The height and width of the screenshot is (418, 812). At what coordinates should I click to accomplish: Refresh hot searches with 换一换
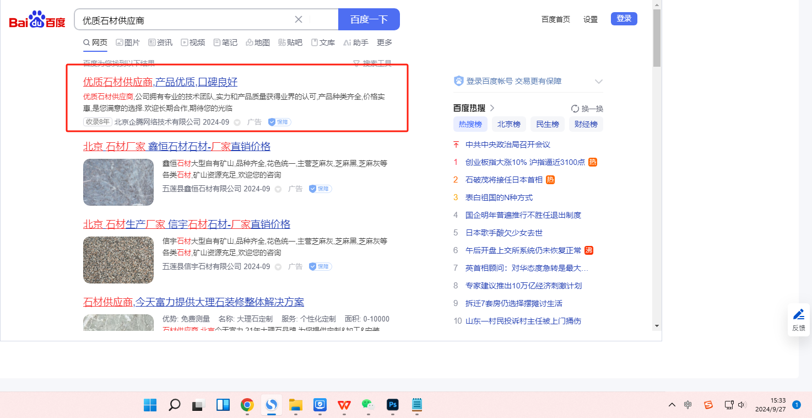(x=587, y=109)
